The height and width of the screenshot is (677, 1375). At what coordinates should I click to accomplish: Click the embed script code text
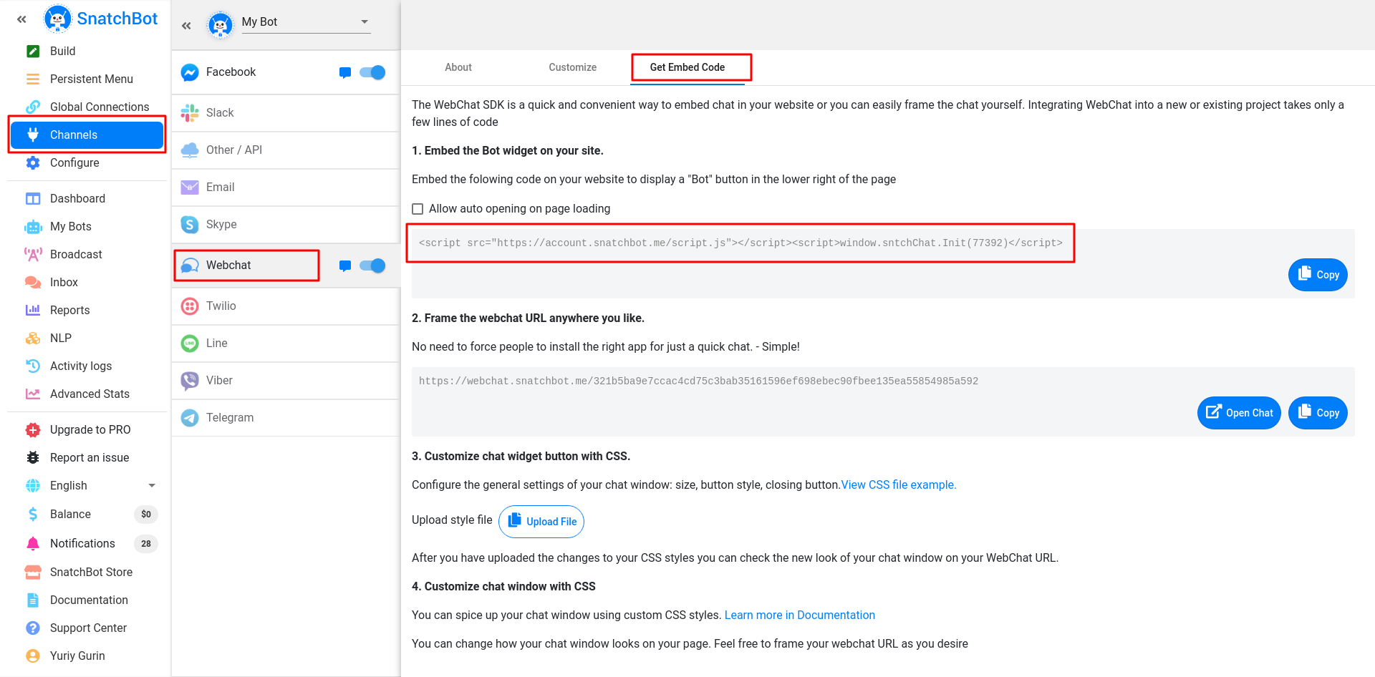(740, 243)
